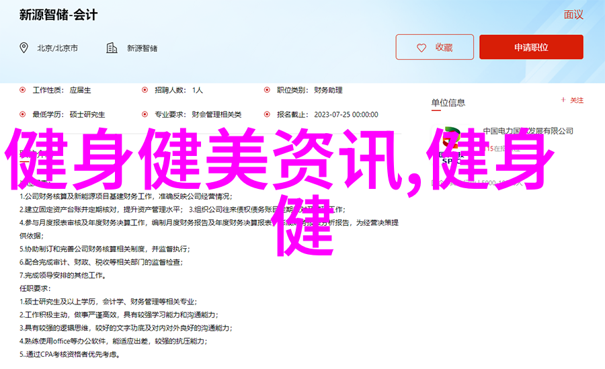Click the 新源智储 company name text
The height and width of the screenshot is (369, 605).
click(141, 48)
